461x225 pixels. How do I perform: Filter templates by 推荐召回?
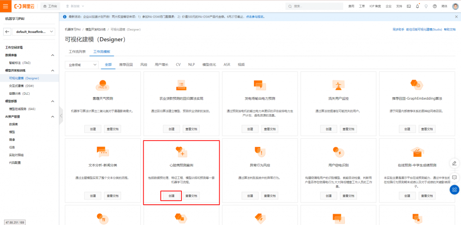(126, 65)
